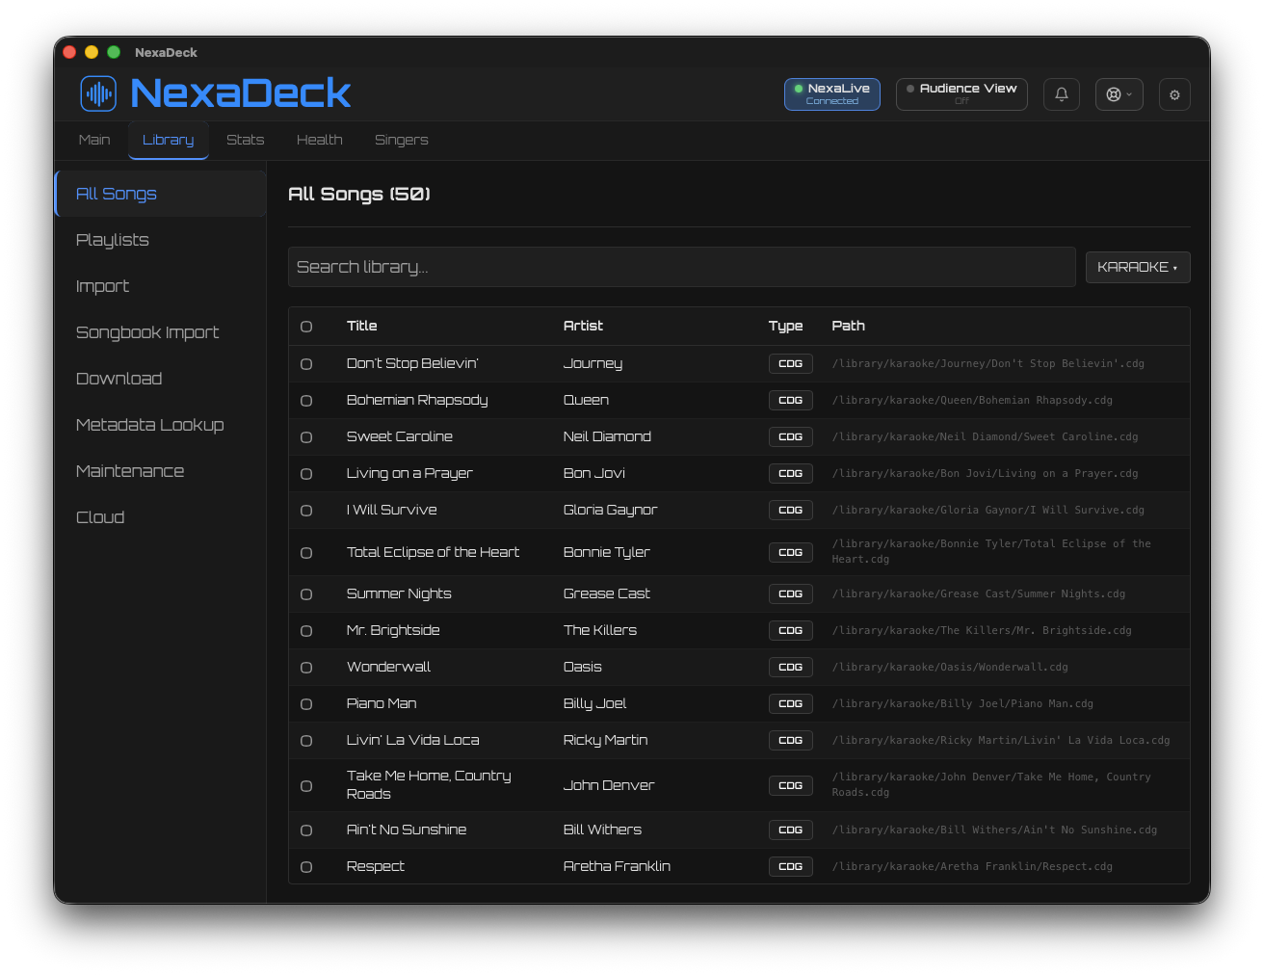The height and width of the screenshot is (975, 1264).
Task: Open Songbook Import from the sidebar
Action: click(x=146, y=332)
